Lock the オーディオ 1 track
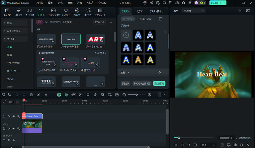The height and width of the screenshot is (148, 255). (x=4, y=140)
